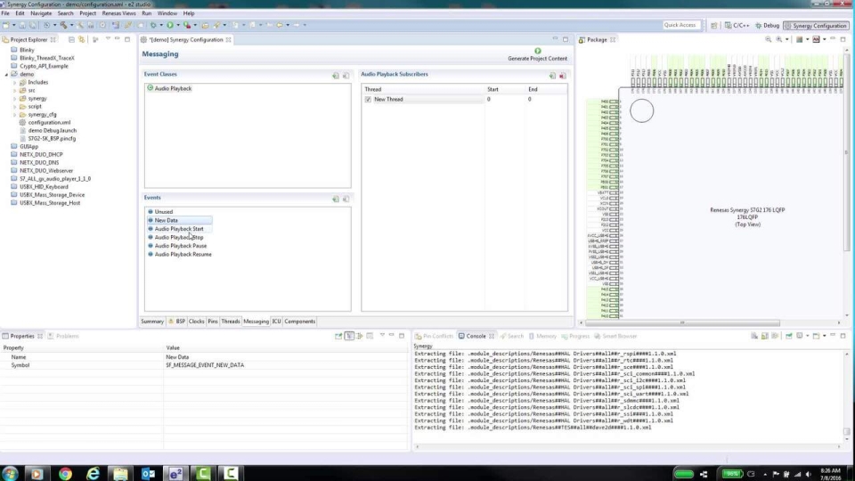
Task: Switch to the Clocks tab
Action: 196,322
